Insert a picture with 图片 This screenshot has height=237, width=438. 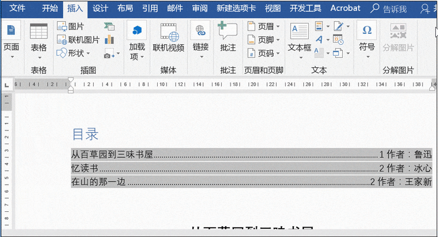tap(71, 26)
